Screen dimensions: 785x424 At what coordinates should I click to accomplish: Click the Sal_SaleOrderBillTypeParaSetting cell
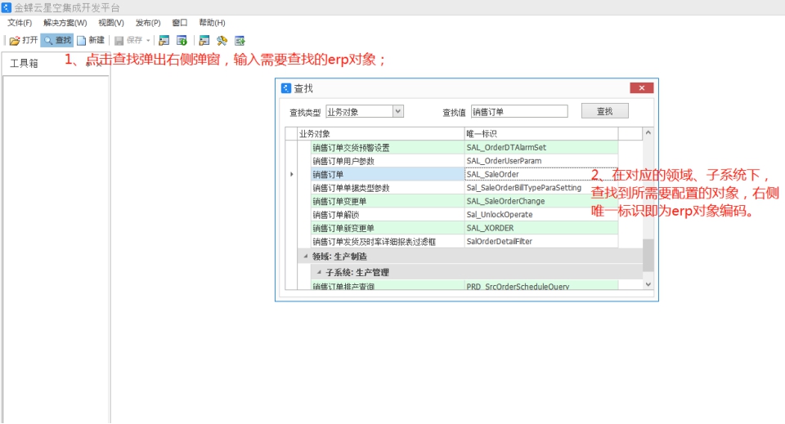tap(541, 188)
